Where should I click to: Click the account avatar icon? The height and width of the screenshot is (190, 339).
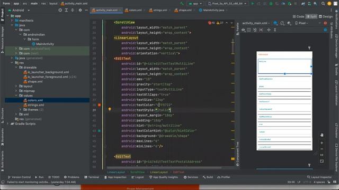[x=329, y=4]
